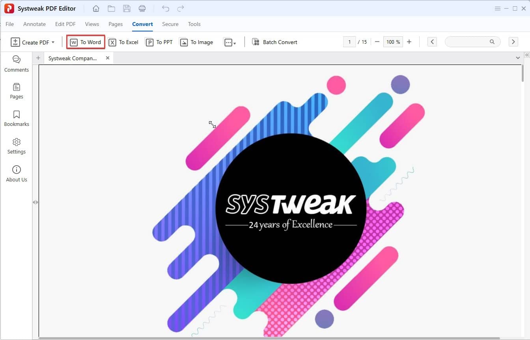Click the Save disk icon
The height and width of the screenshot is (340, 530).
127,8
